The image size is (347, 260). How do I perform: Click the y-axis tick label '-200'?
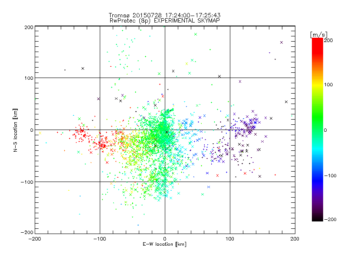[27, 232]
